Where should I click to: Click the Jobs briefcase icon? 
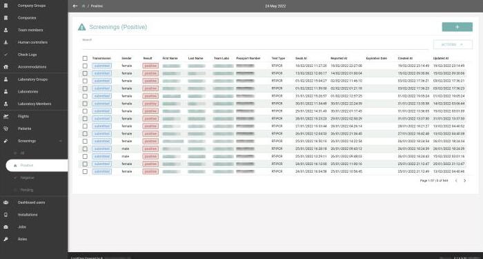pos(6,227)
